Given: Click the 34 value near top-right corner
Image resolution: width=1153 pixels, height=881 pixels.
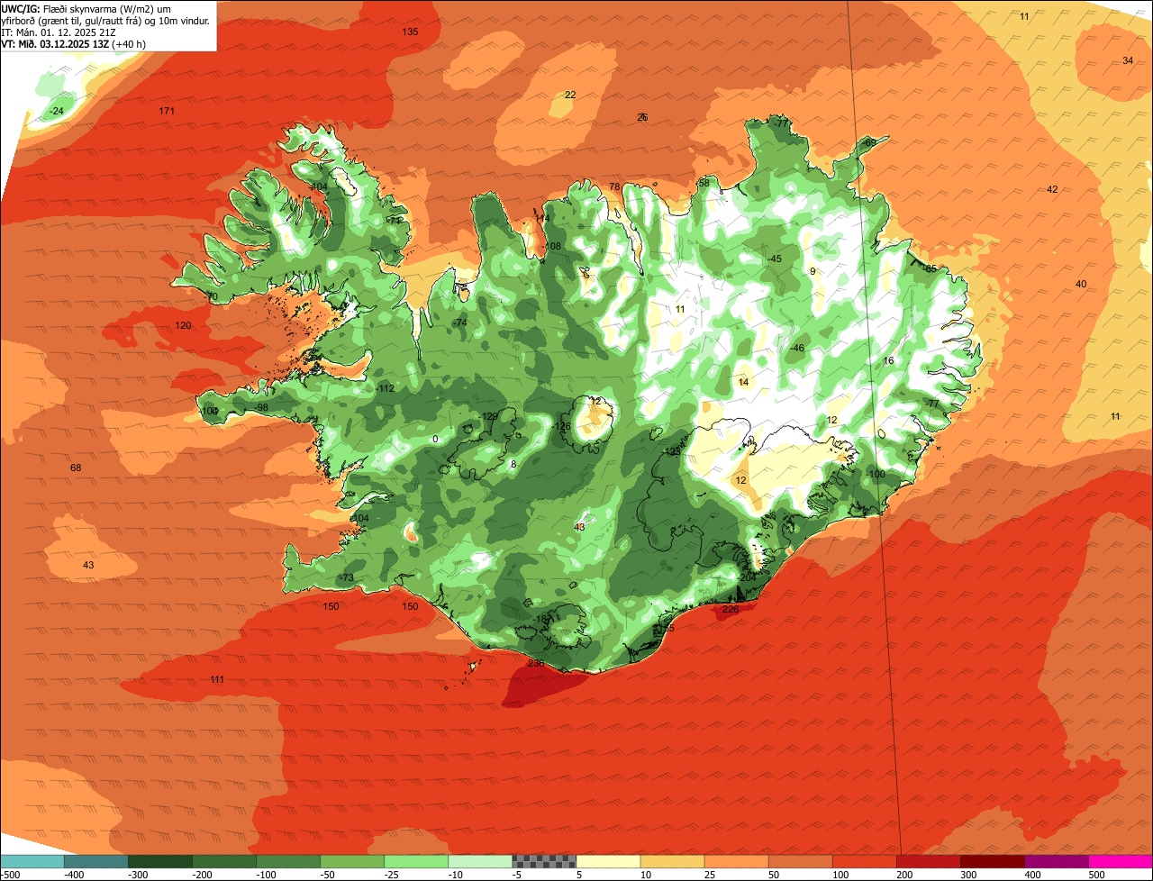Looking at the screenshot, I should tap(1128, 60).
